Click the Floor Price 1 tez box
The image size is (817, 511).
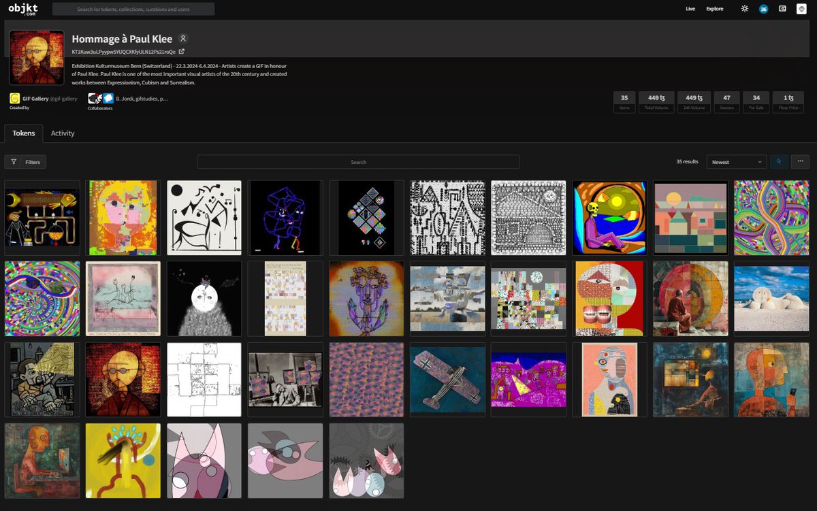[788, 102]
